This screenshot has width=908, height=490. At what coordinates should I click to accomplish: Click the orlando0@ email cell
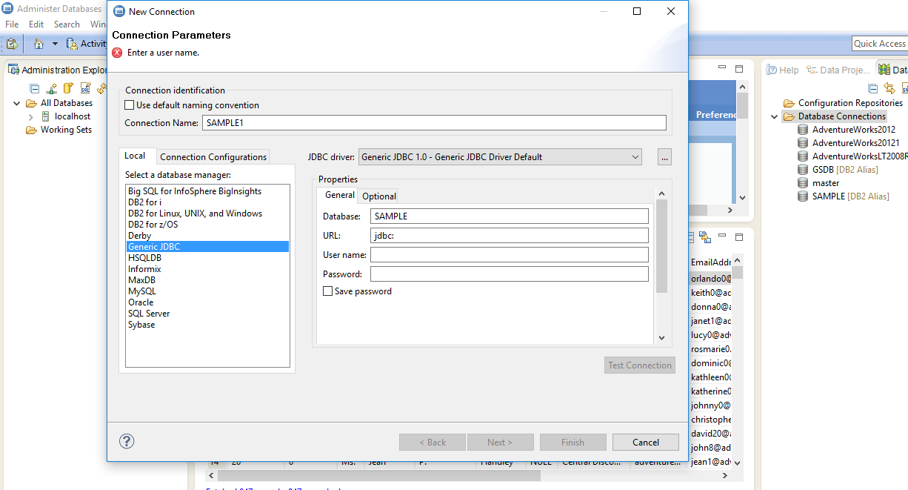[x=710, y=279]
